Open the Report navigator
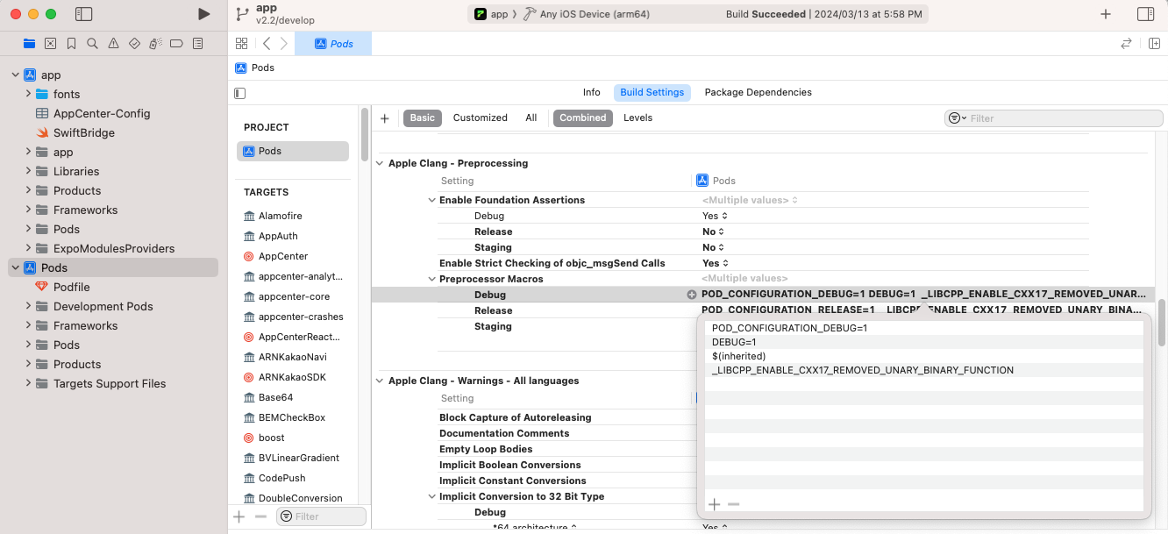The image size is (1168, 534). pyautogui.click(x=197, y=43)
